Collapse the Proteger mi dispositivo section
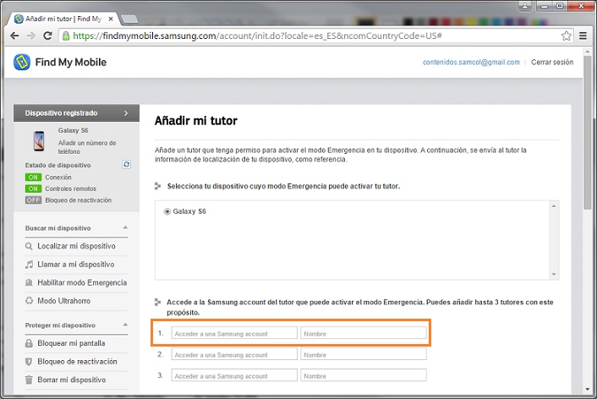597x399 pixels. pyautogui.click(x=125, y=325)
